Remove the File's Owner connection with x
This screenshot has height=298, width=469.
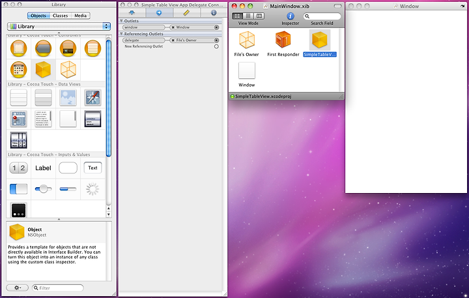pyautogui.click(x=173, y=40)
